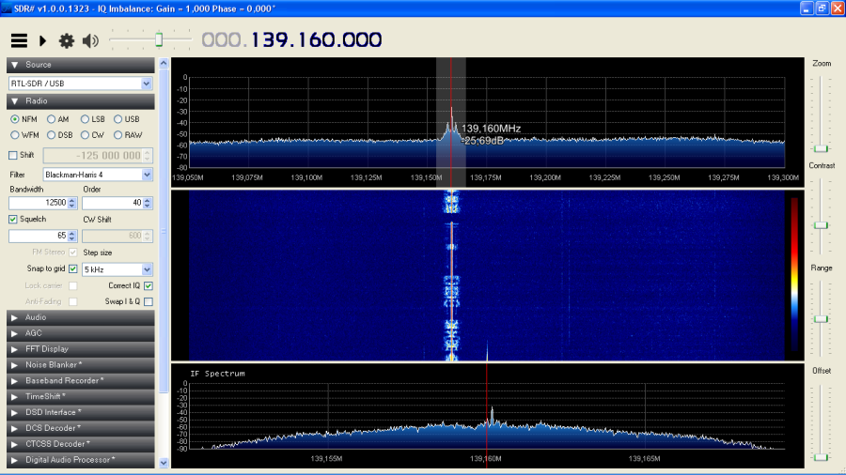Expand the AGC panel
The image size is (846, 475).
click(x=81, y=333)
